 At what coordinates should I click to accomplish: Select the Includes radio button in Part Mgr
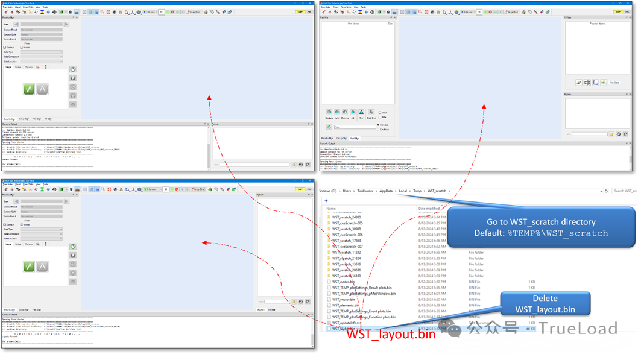[378, 125]
